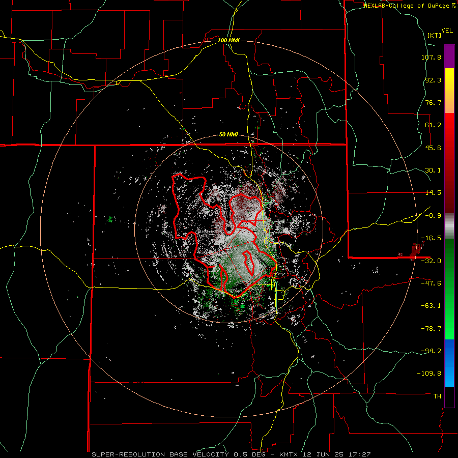Viewport: 458px width, 458px height.
Task: Click the 12 JUN 25 17:27 timestamp
Action: coord(336,454)
